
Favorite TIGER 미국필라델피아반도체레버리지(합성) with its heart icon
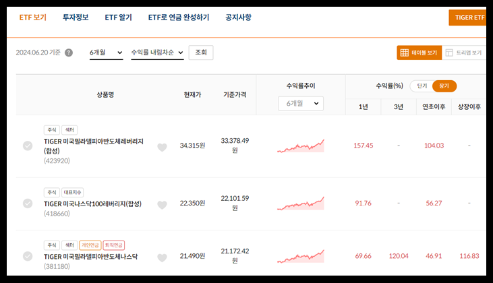point(162,147)
